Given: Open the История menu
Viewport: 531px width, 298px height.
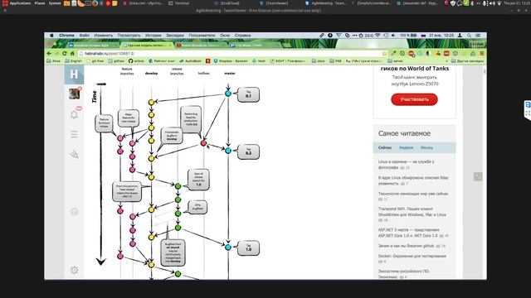Looking at the screenshot, I should (153, 35).
